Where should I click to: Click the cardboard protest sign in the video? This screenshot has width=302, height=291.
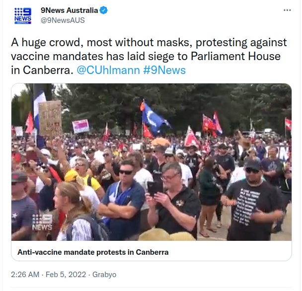point(50,118)
